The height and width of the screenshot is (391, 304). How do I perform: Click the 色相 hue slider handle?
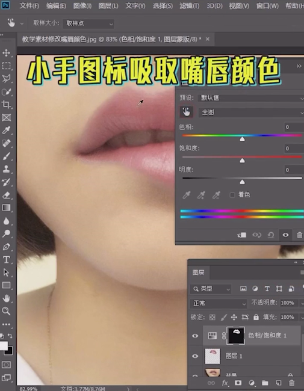click(x=242, y=139)
